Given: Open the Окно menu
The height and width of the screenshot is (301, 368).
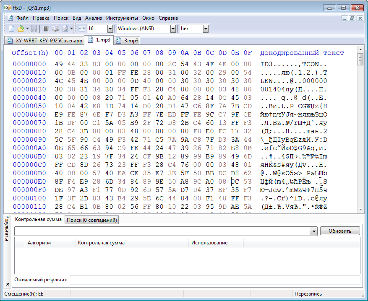Looking at the screenshot, I should point(148,18).
